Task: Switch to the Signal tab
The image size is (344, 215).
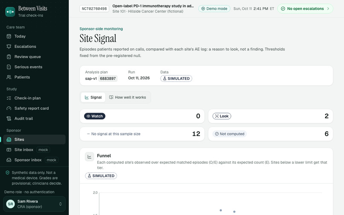Action: click(x=93, y=97)
